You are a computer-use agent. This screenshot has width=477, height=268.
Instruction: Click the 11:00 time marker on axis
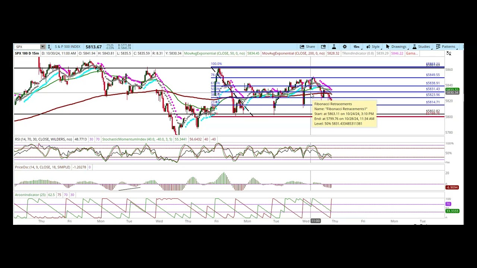pyautogui.click(x=316, y=221)
